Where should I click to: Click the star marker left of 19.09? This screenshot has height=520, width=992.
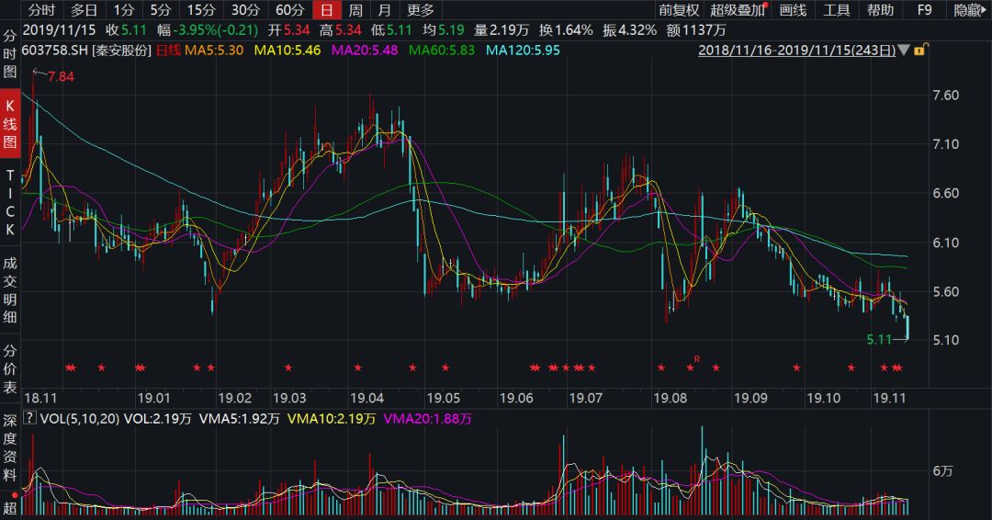(x=716, y=368)
